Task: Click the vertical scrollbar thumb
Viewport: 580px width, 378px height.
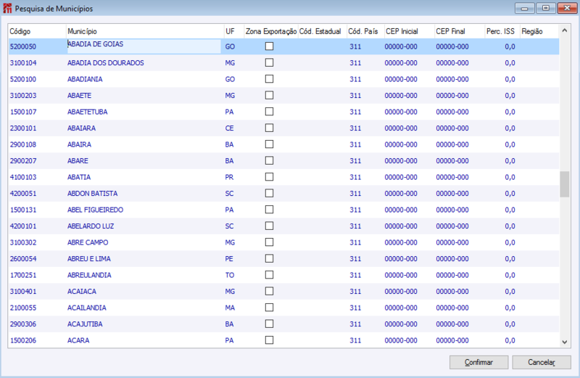Action: pyautogui.click(x=565, y=184)
